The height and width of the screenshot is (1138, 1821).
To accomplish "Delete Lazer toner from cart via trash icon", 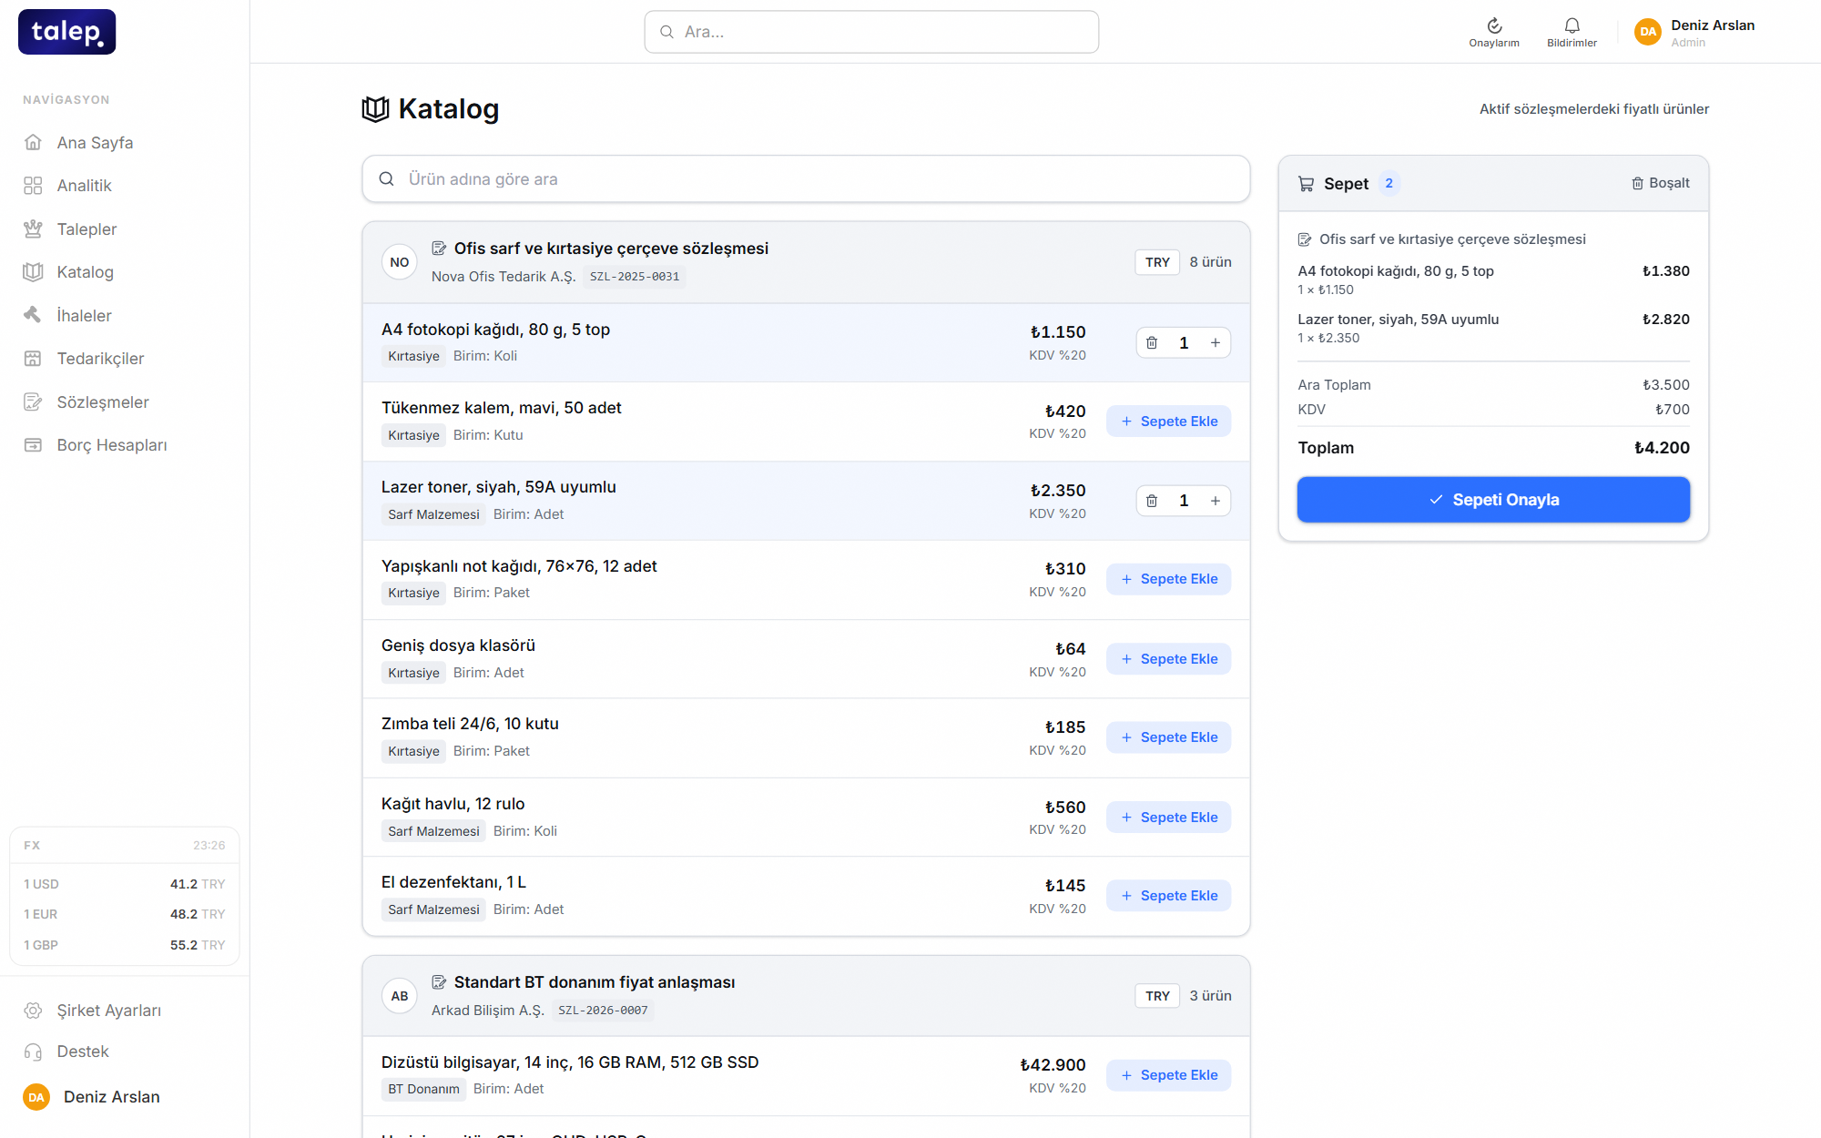I will 1152,501.
